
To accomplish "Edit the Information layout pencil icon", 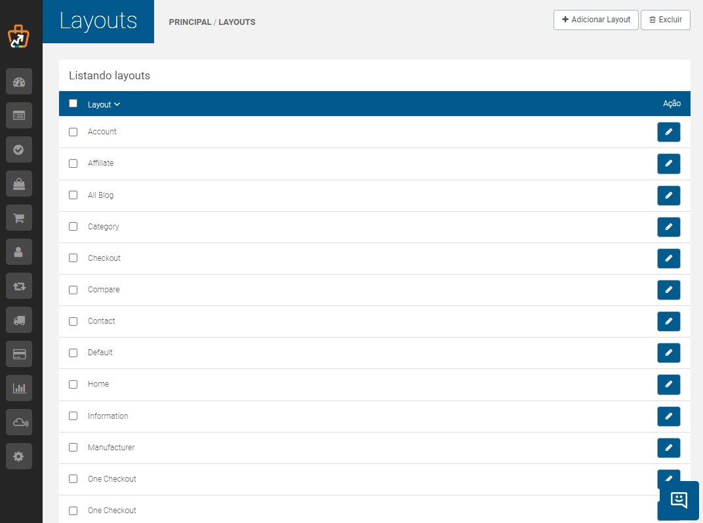I will click(668, 416).
